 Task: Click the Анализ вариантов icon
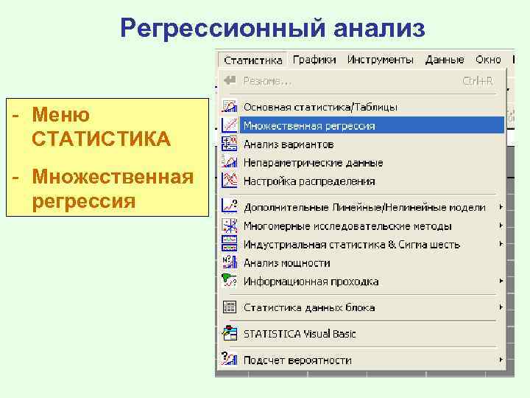(x=230, y=144)
